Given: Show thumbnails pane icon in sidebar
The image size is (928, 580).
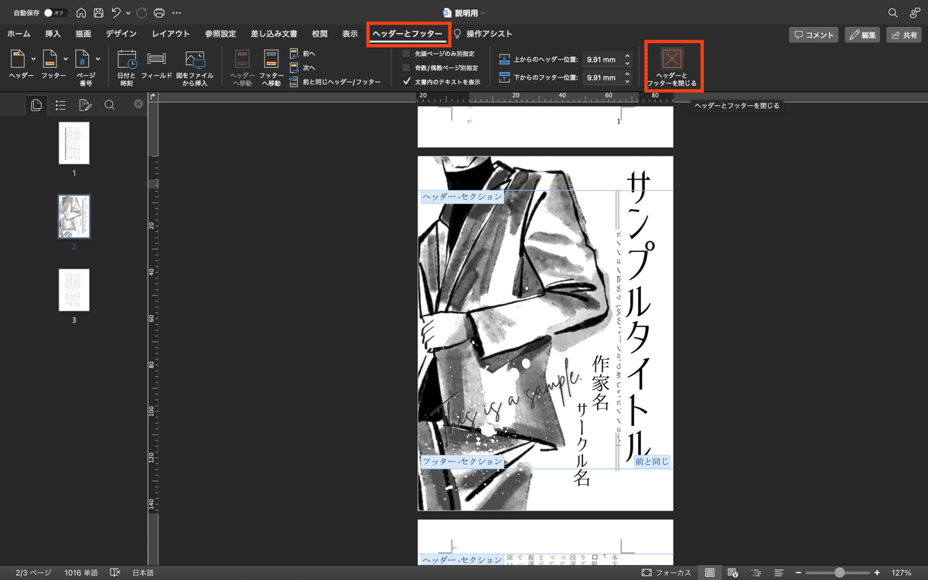Looking at the screenshot, I should coord(36,105).
